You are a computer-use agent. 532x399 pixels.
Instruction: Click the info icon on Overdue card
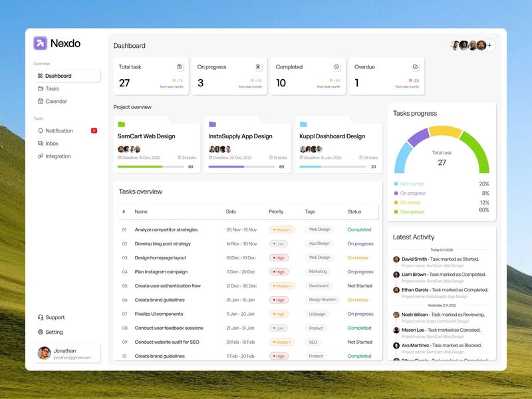coord(414,67)
